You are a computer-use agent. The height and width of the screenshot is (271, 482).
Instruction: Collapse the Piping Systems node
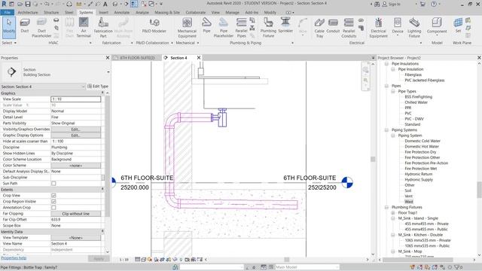386,130
